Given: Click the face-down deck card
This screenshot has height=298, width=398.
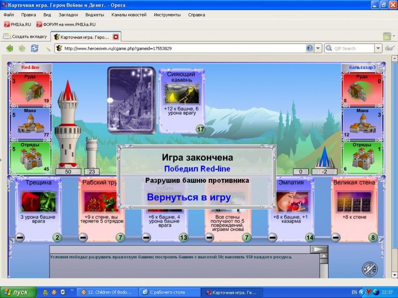Looking at the screenshot, I should click(x=131, y=100).
